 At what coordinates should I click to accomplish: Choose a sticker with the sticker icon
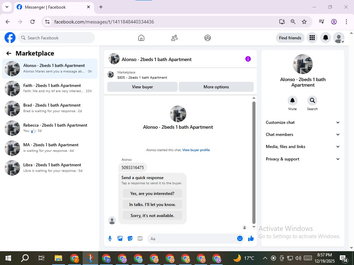click(130, 238)
